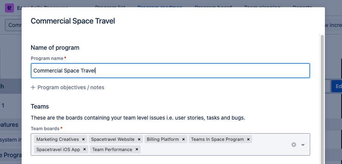Click the Team Performance board label
Viewport: 342px width, 164px height.
(112, 150)
